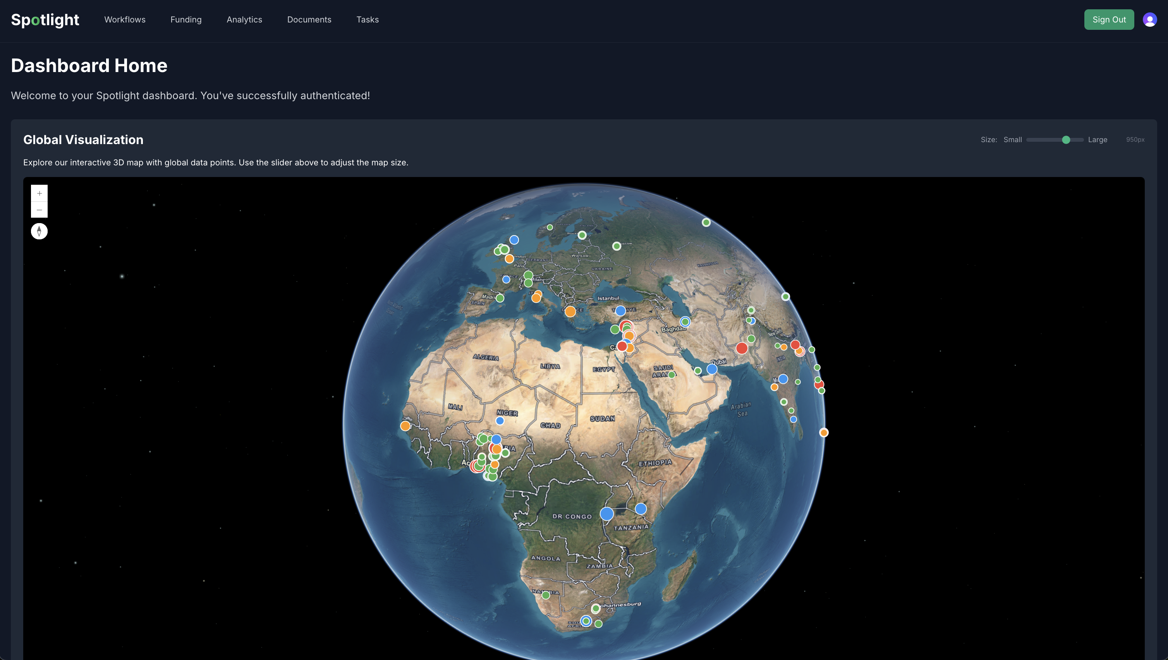This screenshot has width=1168, height=660.
Task: Click the green marker in Namibia
Action: [546, 595]
